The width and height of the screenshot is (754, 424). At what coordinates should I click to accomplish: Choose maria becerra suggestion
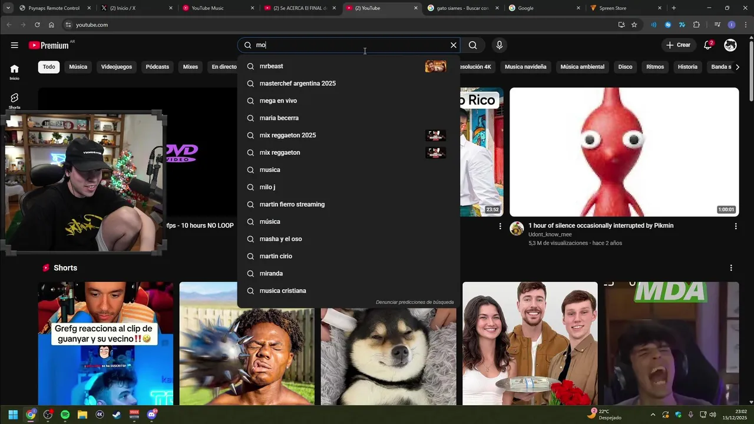click(349, 118)
